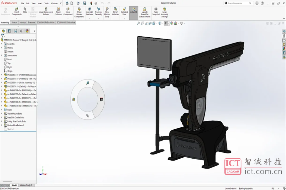286x190 pixels.
Task: Select the Model tab
Action: pos(14,185)
